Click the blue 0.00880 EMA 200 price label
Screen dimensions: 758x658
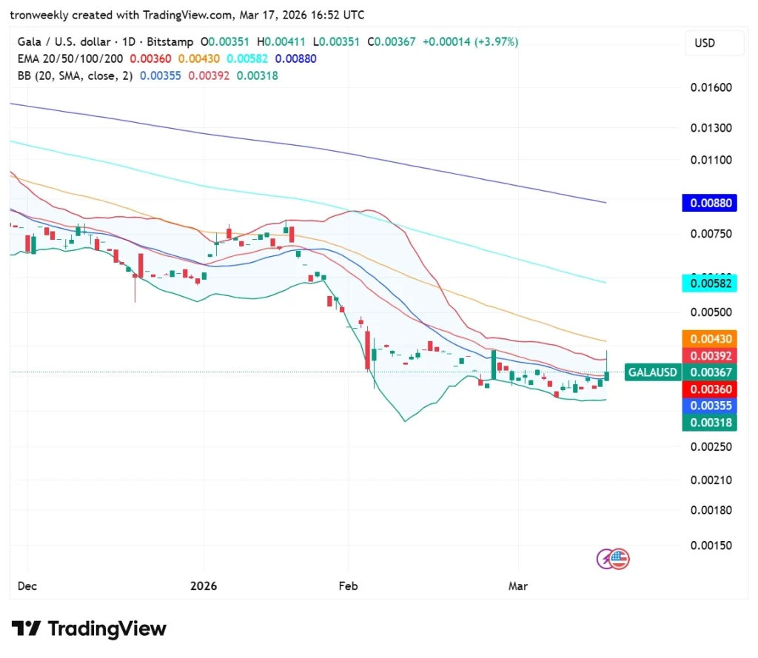708,202
